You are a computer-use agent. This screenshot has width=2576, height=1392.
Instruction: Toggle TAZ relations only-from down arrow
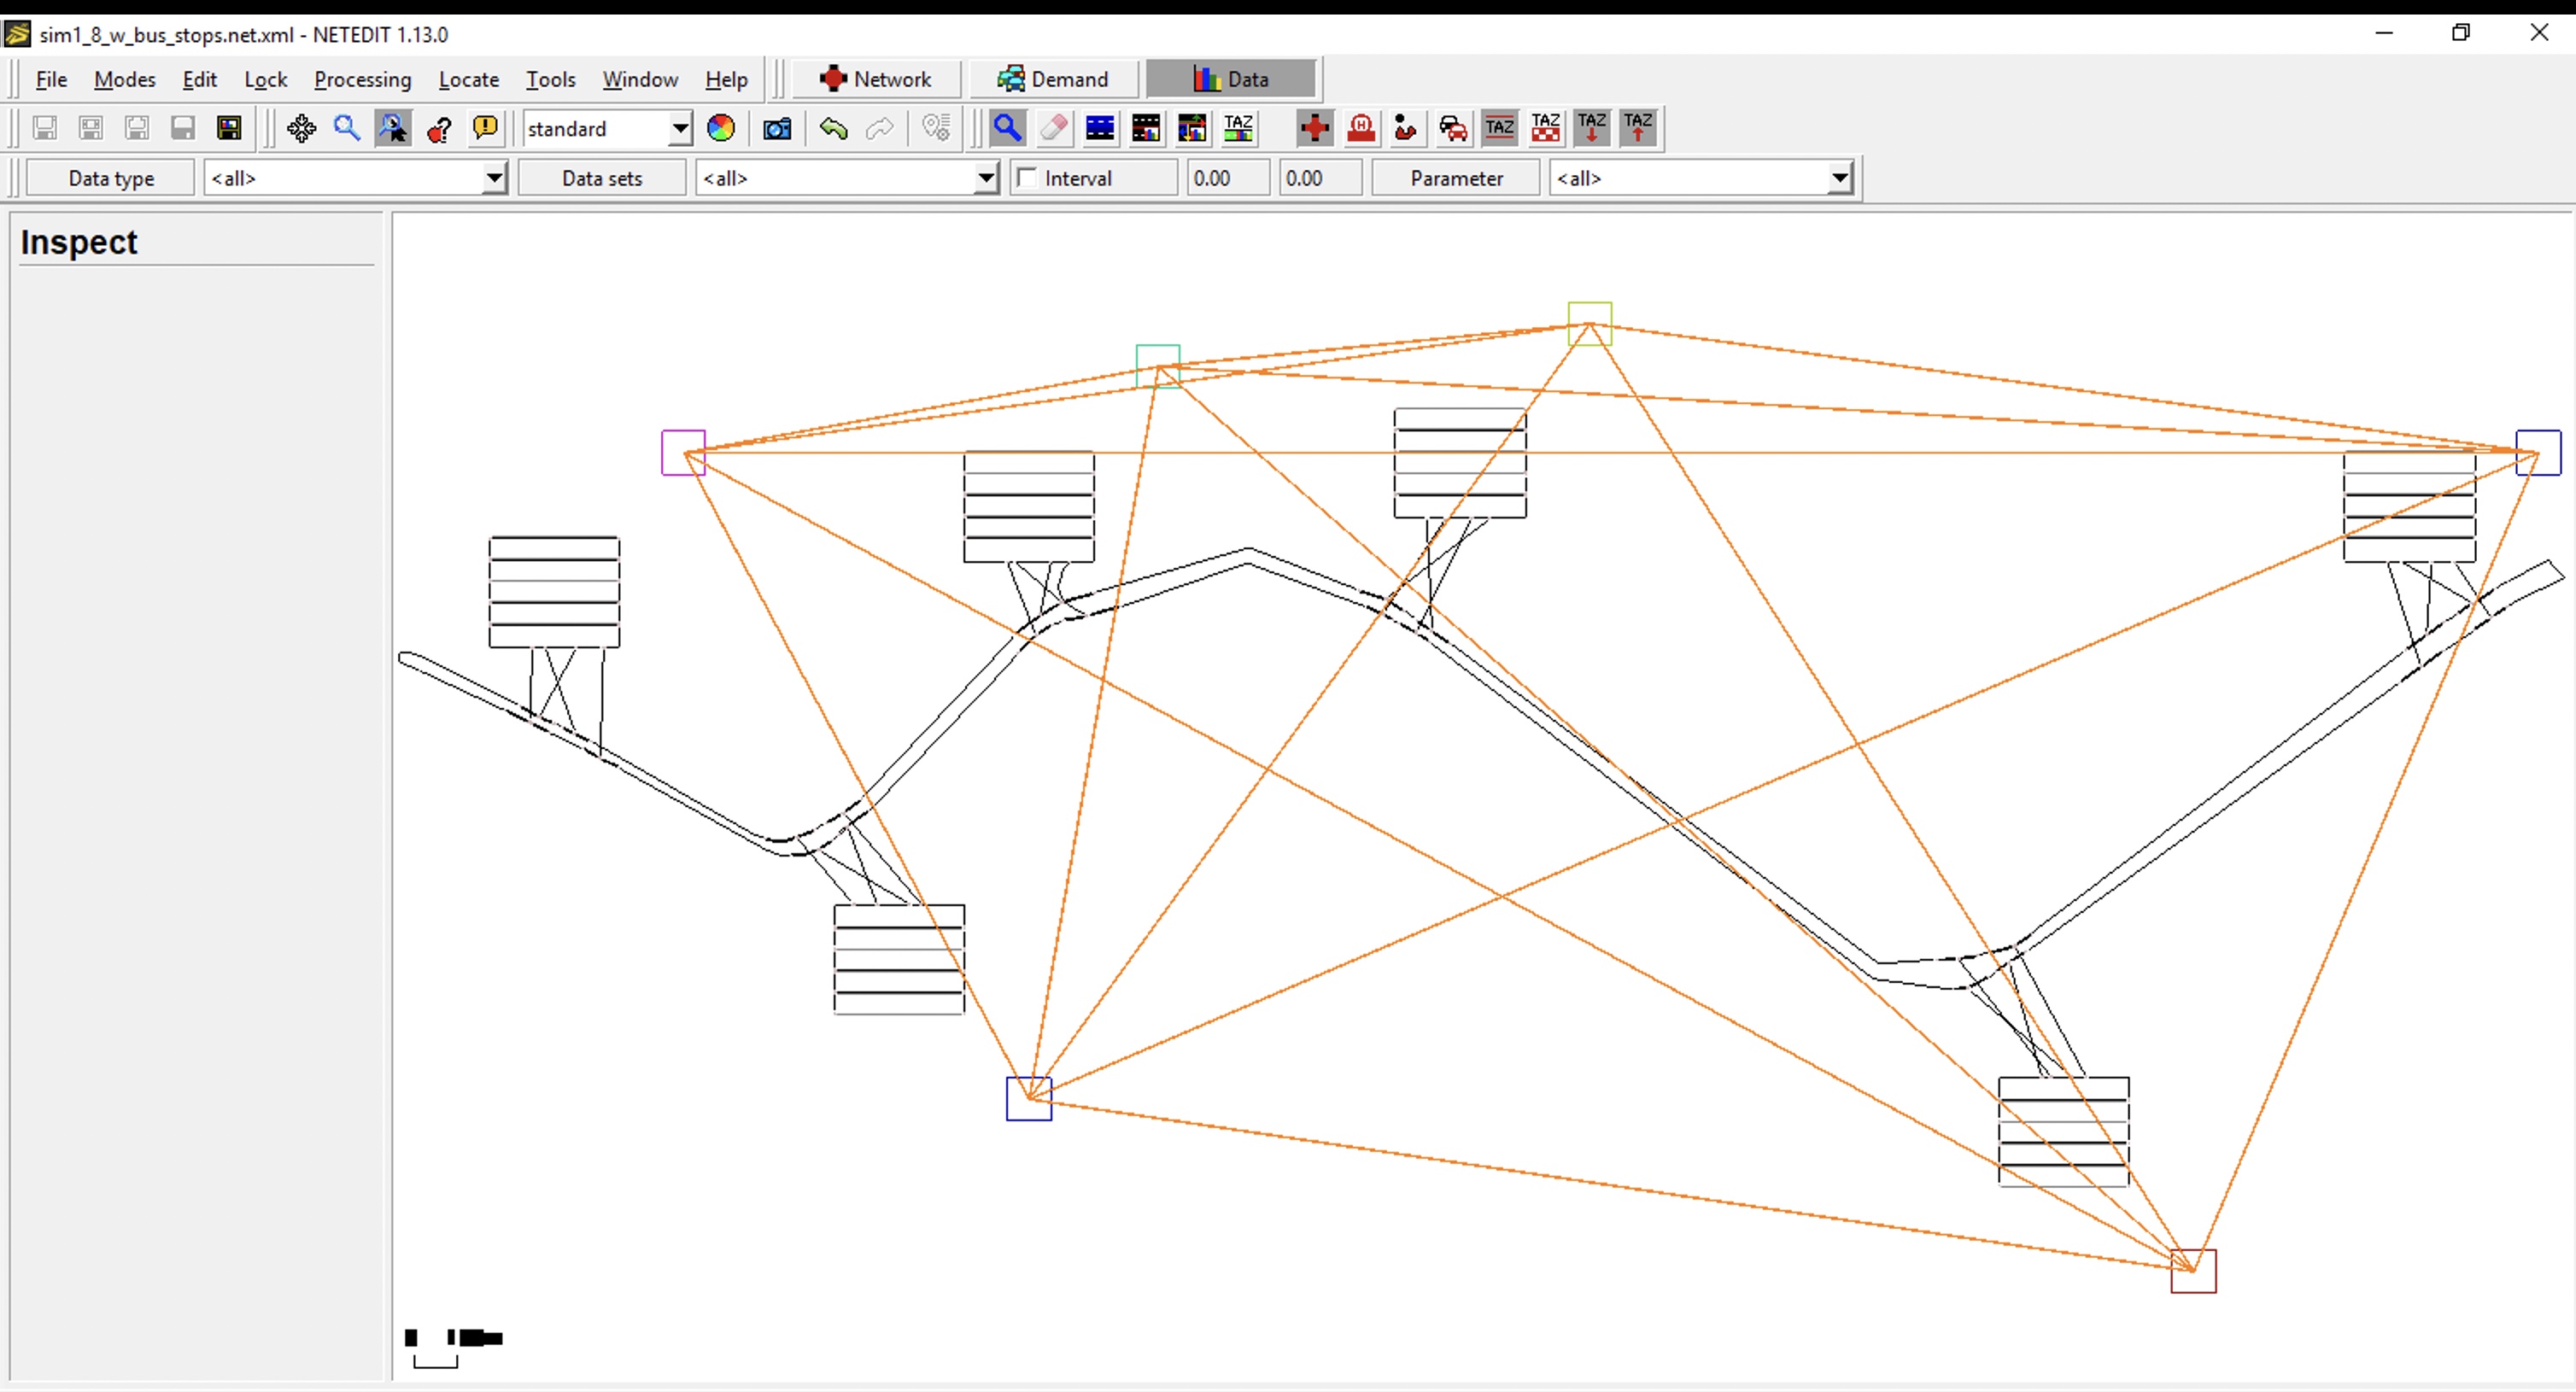pyautogui.click(x=1592, y=128)
